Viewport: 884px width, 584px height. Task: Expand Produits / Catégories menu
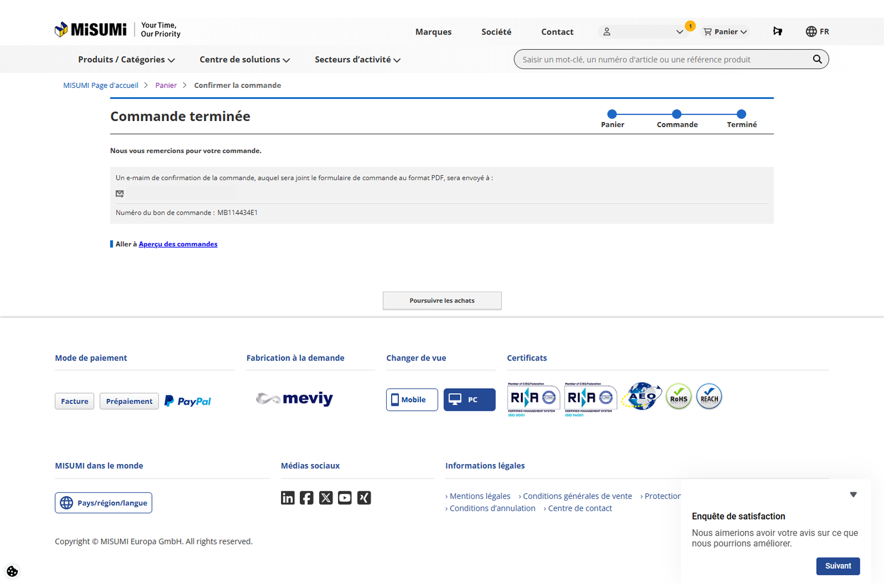tap(126, 60)
